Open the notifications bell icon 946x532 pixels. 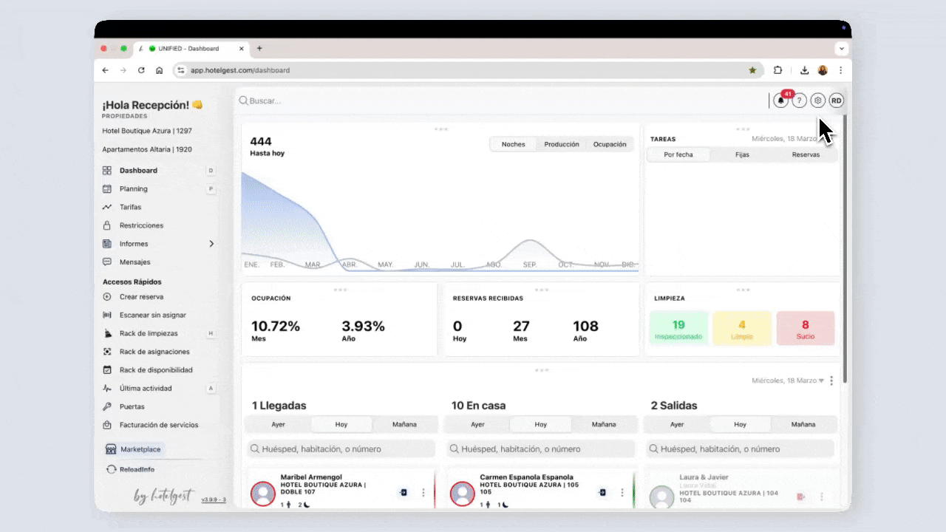781,100
